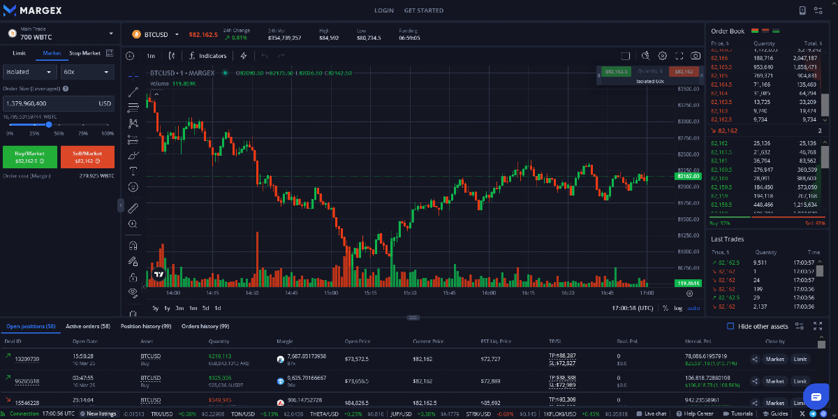838x419 pixels.
Task: Click the green Buy/Market button
Action: point(29,157)
